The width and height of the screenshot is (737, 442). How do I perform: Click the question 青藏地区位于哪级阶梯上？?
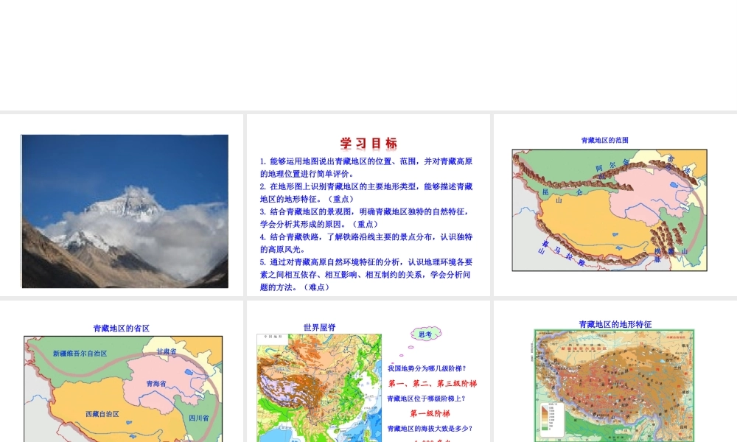426,399
